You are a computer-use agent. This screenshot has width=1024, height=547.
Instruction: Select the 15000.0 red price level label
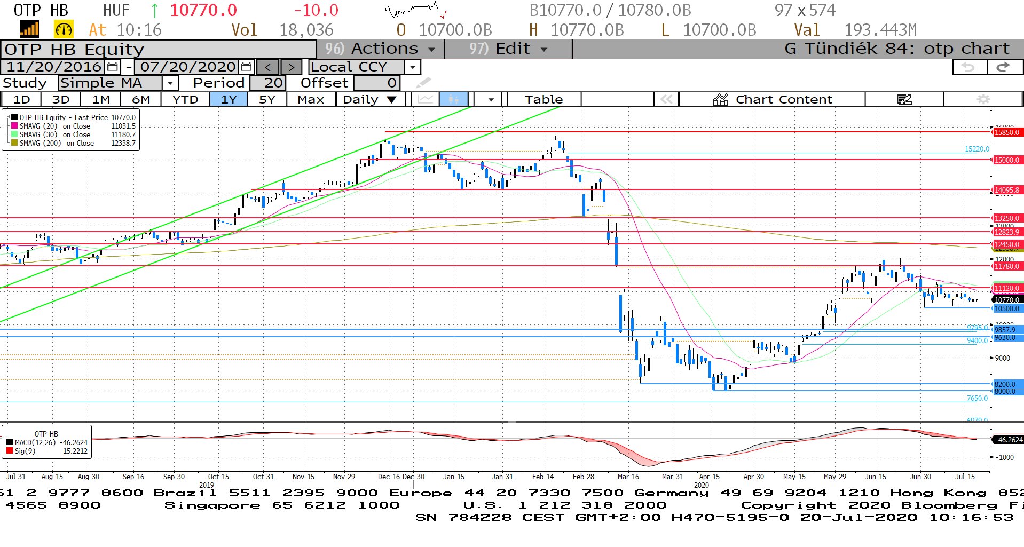[x=1007, y=160]
